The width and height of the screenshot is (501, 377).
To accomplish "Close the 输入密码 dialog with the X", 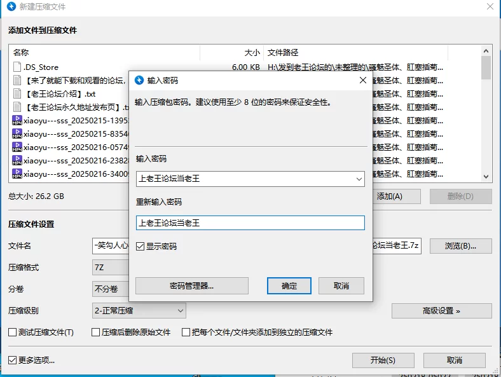I will point(362,80).
